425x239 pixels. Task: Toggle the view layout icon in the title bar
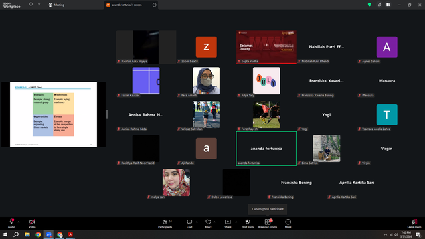pos(388,5)
